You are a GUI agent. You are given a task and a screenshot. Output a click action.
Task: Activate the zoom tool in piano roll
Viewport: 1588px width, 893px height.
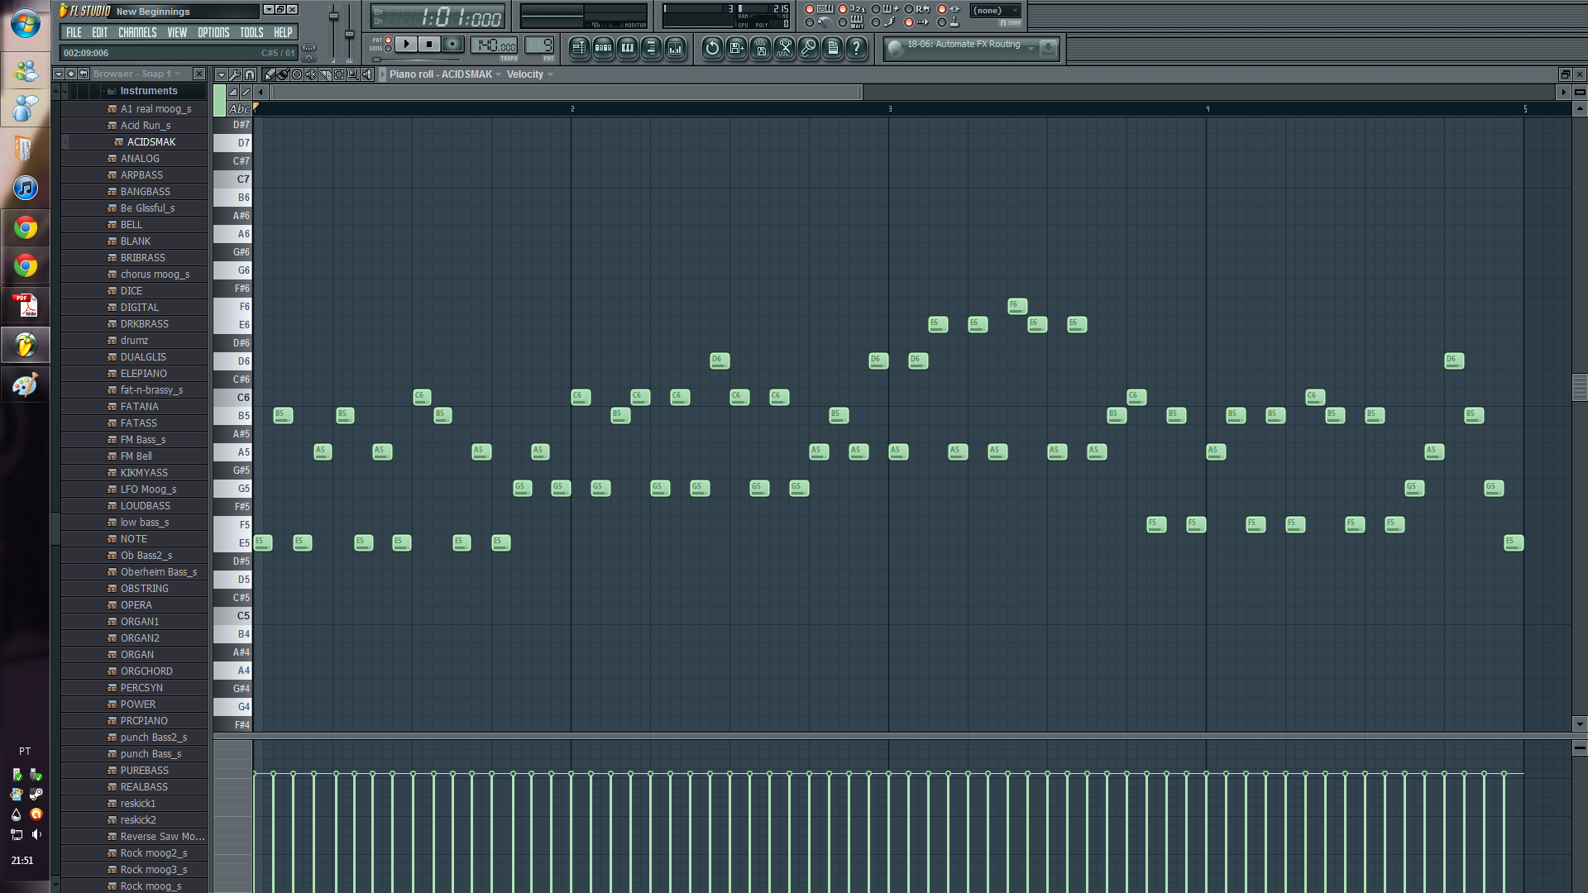[x=353, y=74]
